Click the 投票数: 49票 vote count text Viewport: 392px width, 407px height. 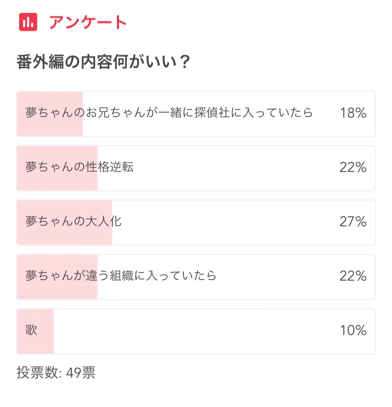[x=56, y=372]
